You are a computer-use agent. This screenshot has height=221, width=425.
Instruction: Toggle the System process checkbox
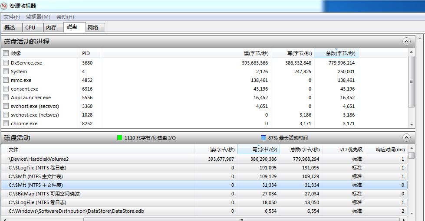pos(6,71)
